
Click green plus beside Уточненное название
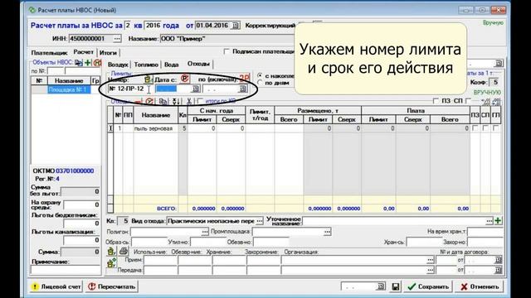498,221
